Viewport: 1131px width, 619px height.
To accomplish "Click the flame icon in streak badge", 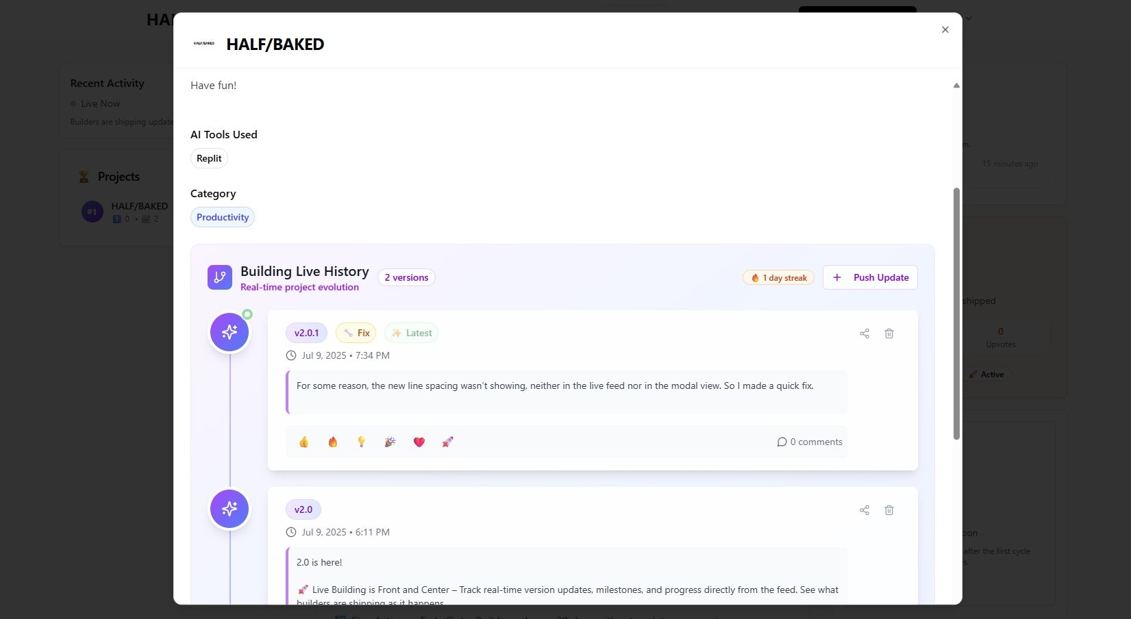I will 755,278.
